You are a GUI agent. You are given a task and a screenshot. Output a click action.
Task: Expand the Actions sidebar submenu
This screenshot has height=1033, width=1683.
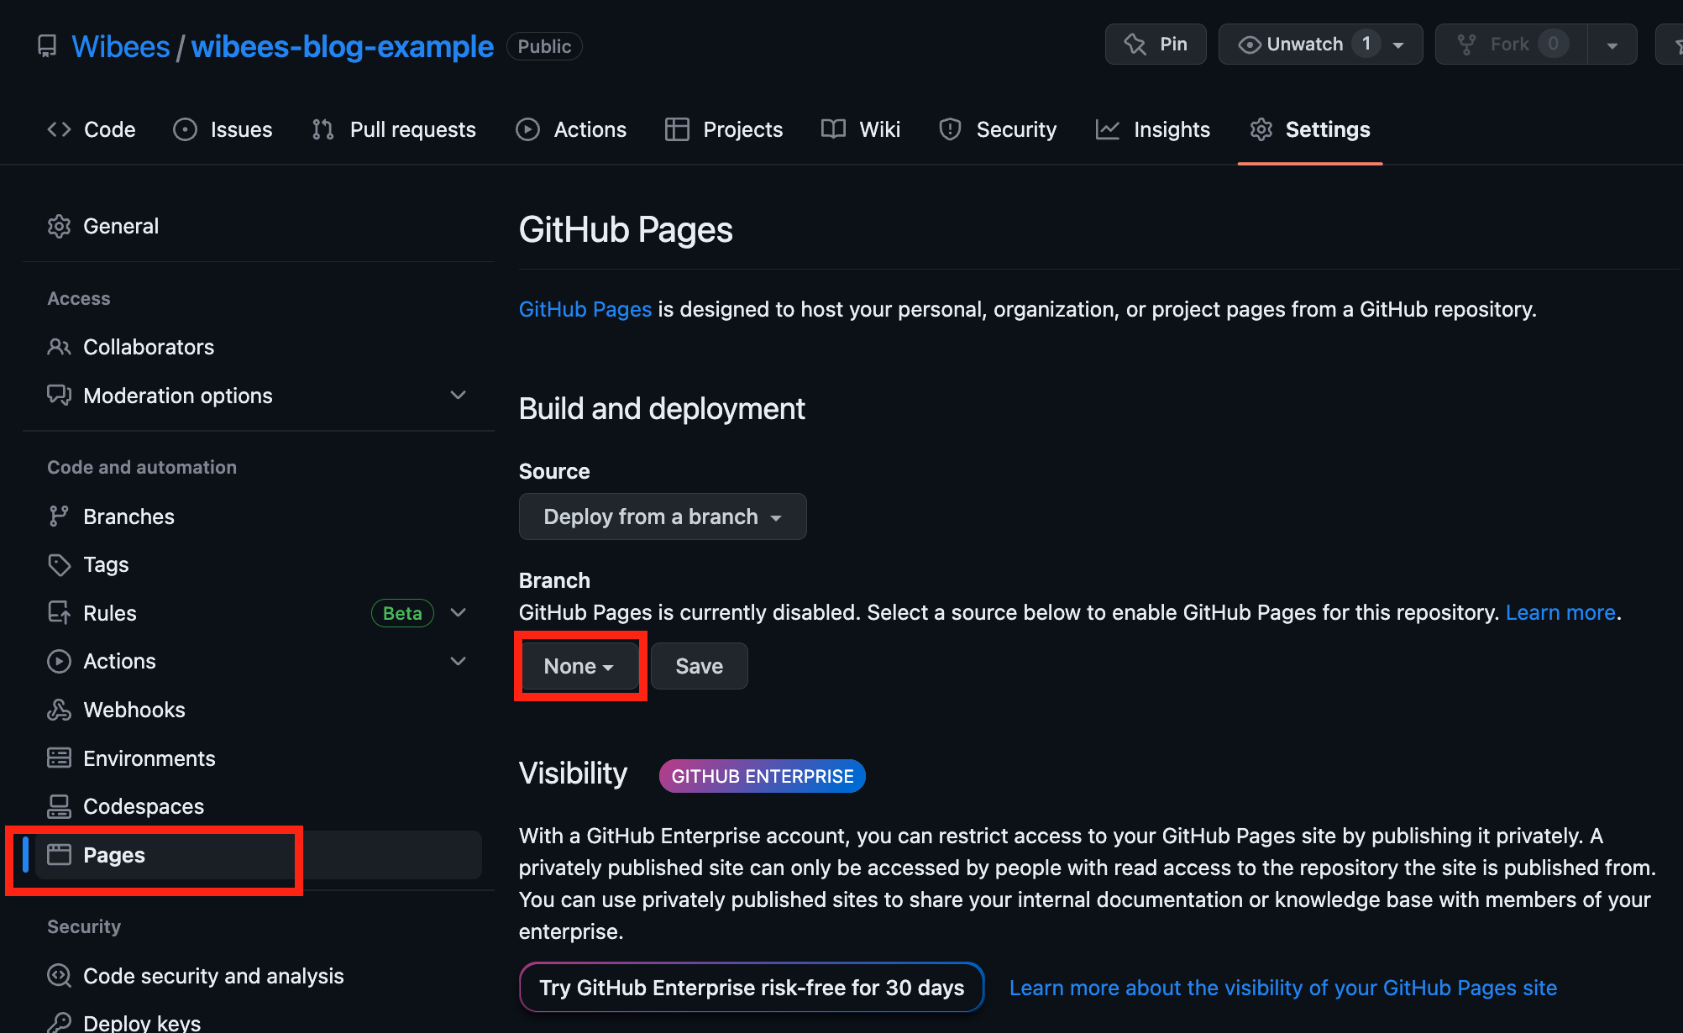(458, 661)
